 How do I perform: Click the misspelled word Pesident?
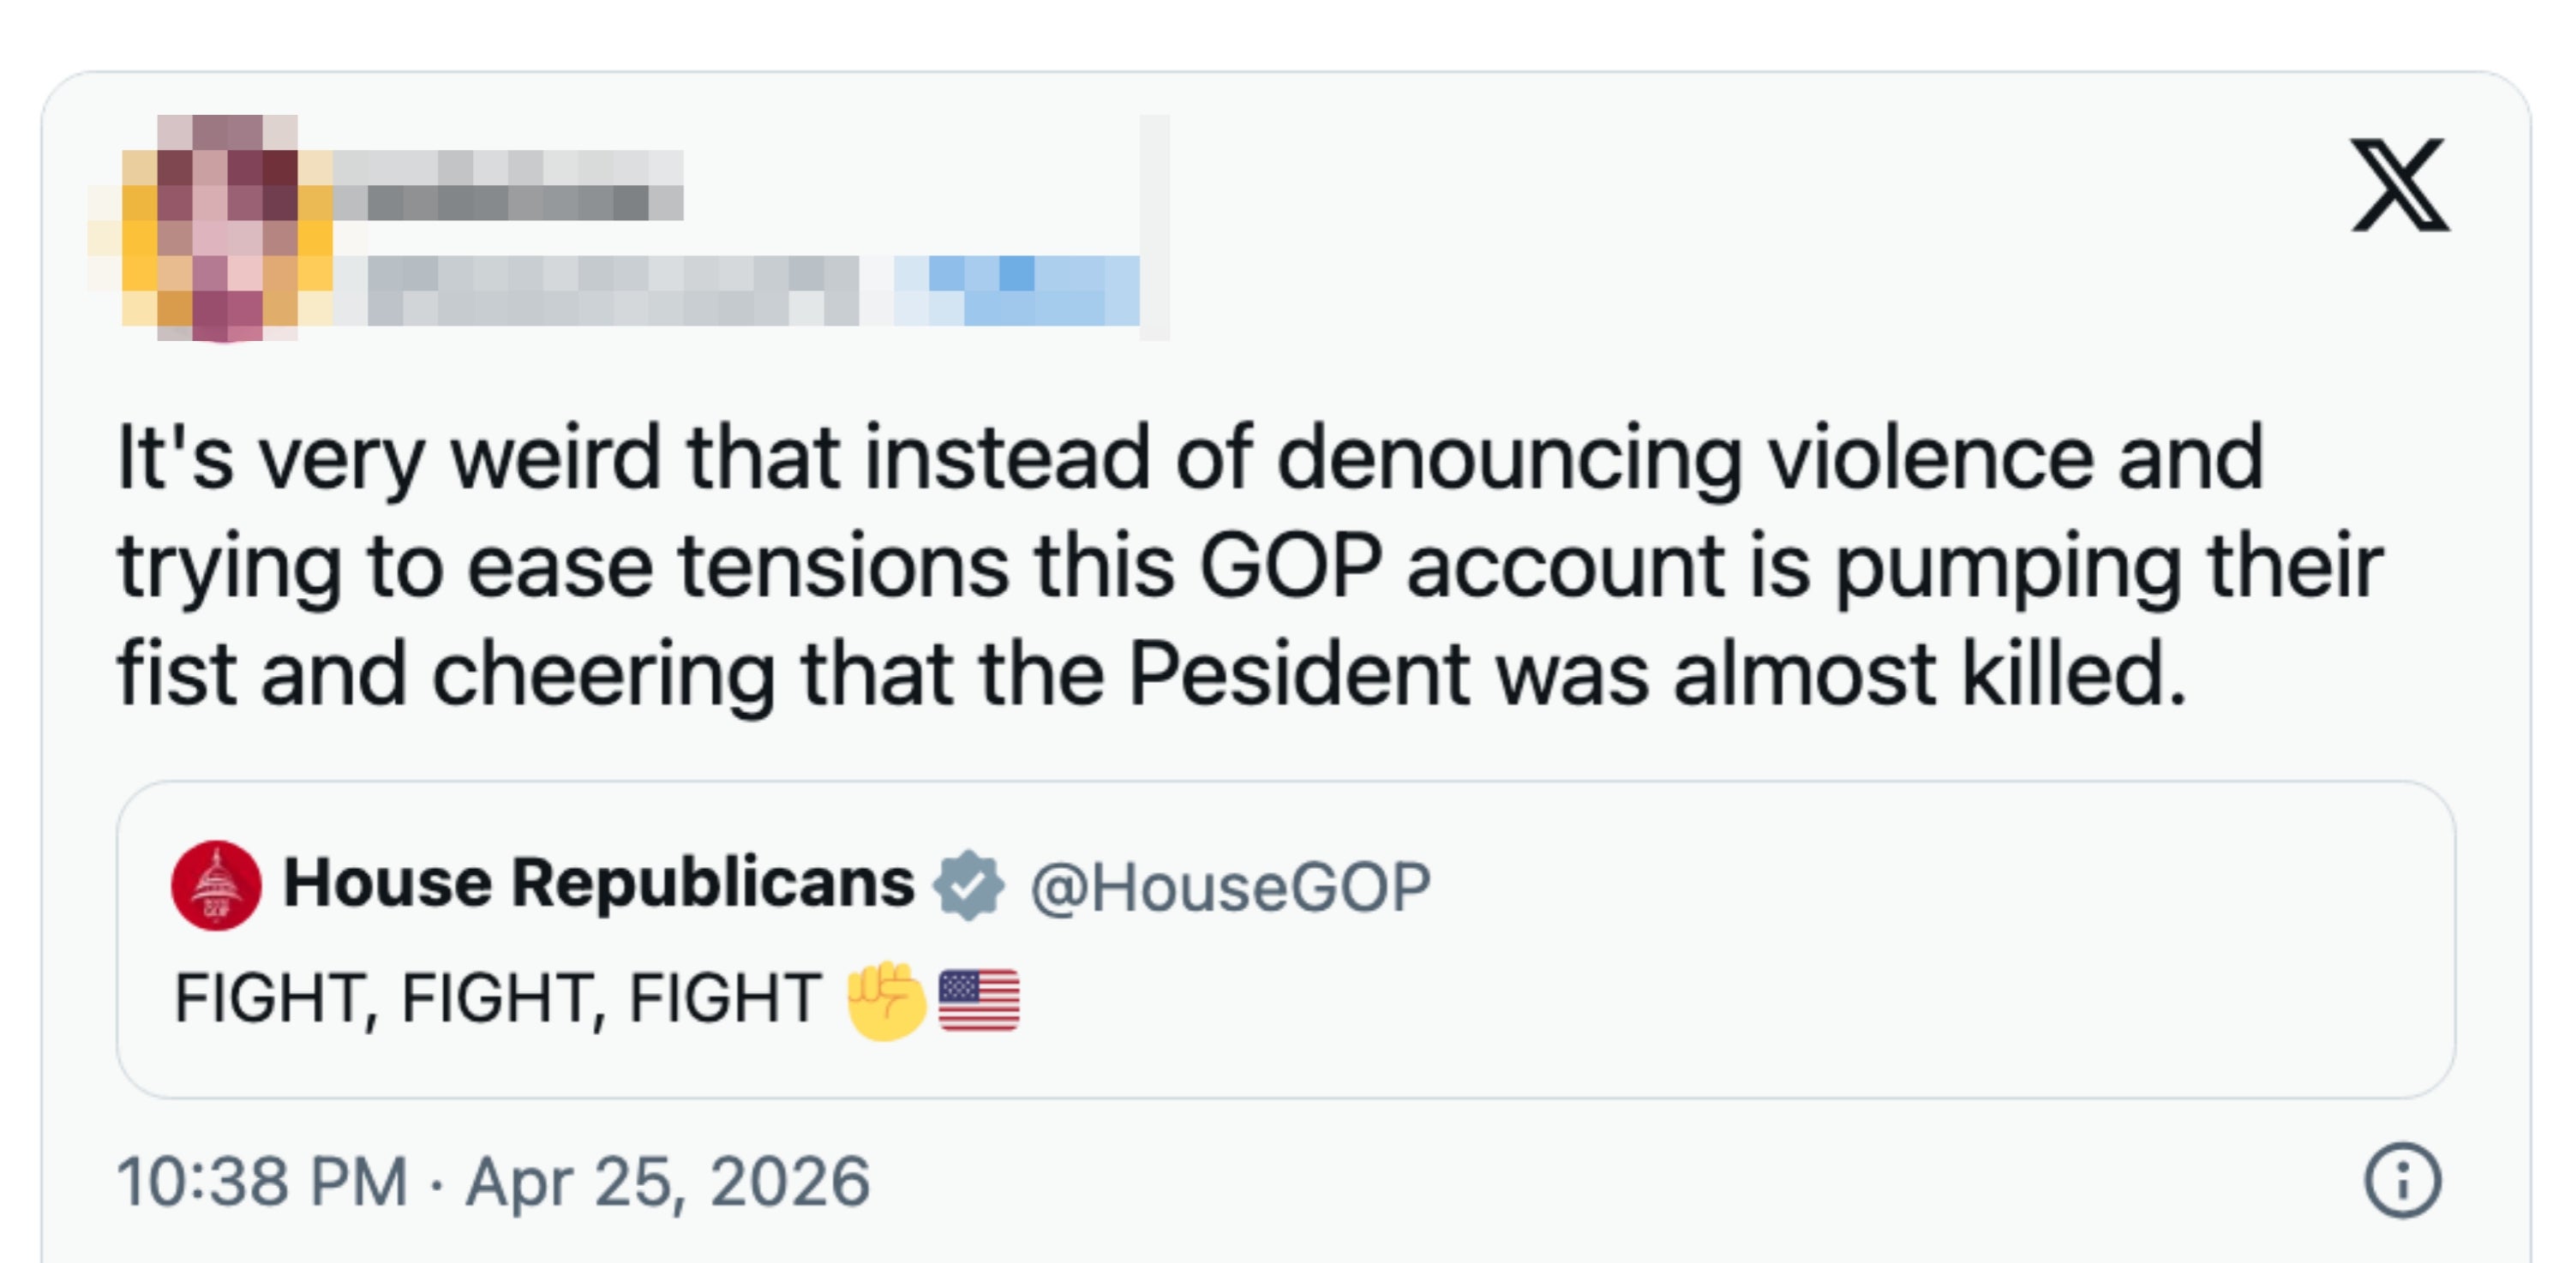[1297, 675]
